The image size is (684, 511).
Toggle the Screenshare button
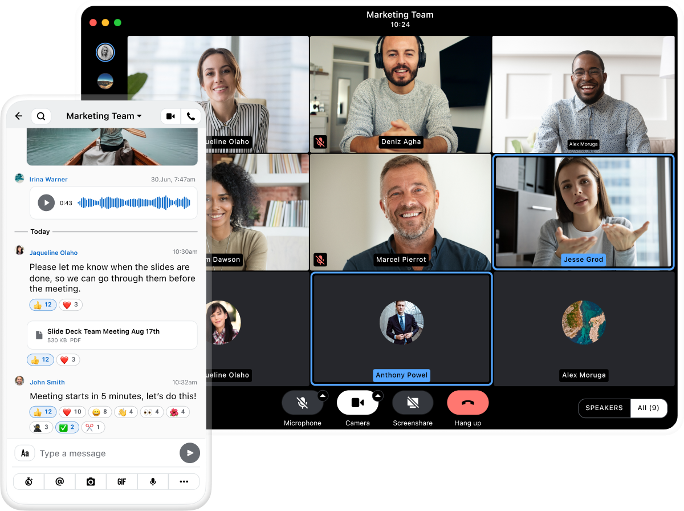(413, 403)
